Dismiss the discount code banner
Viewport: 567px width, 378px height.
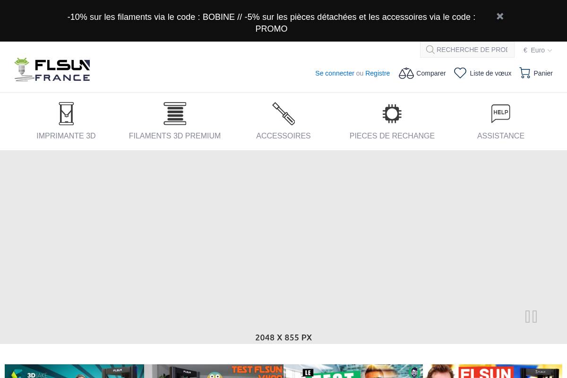tap(500, 16)
